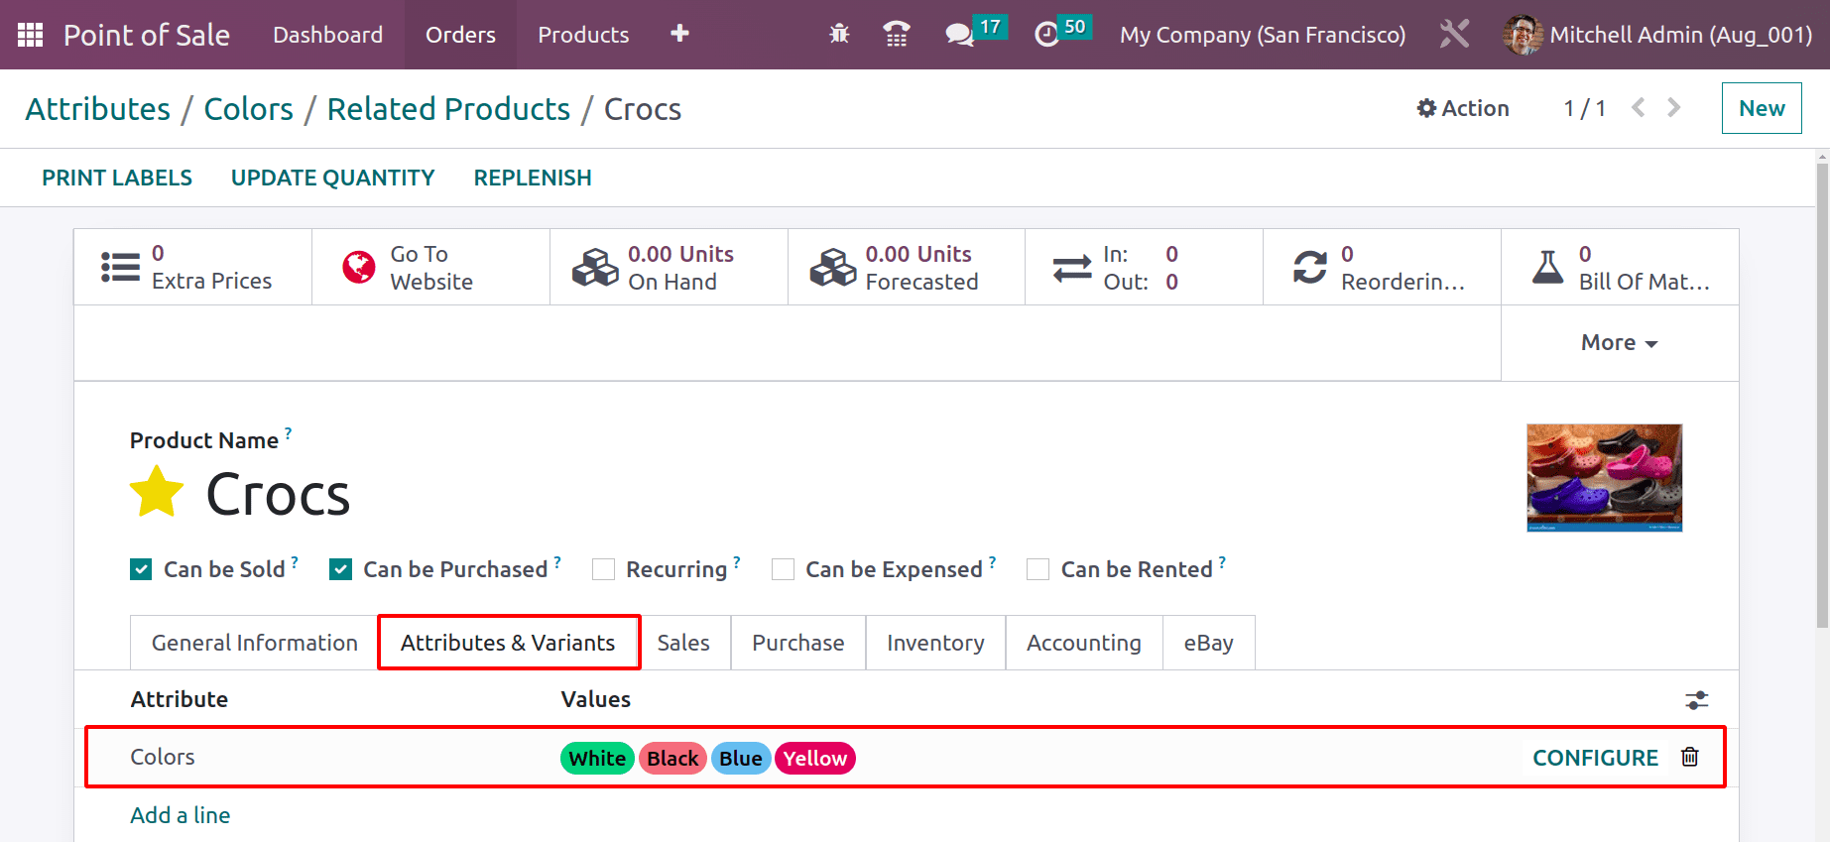Image resolution: width=1830 pixels, height=842 pixels.
Task: Go to previous record arrow
Action: pyautogui.click(x=1639, y=107)
